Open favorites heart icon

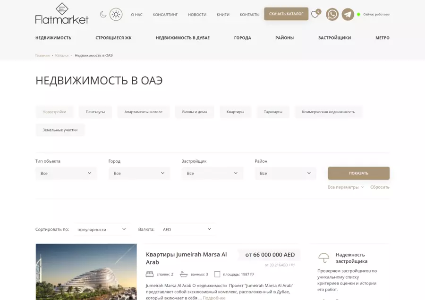315,14
